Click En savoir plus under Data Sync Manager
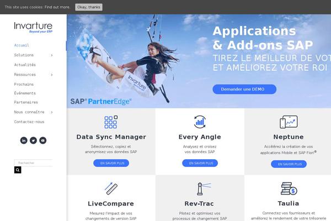This screenshot has width=331, height=221. 111,163
